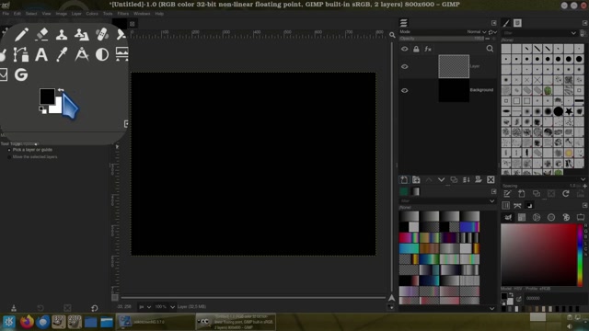Open the File menu

(6, 14)
